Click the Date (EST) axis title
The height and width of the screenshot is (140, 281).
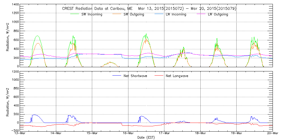pyautogui.click(x=146, y=137)
